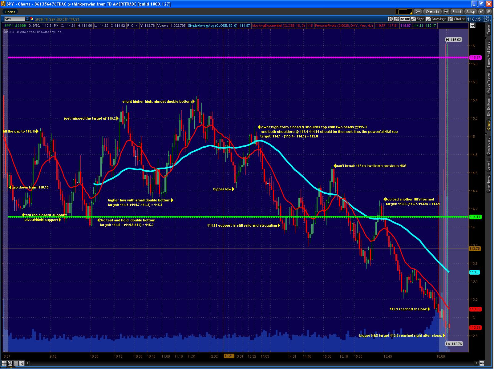Click the 113.76 crosshair price label
This screenshot has height=369, width=494.
[x=475, y=248]
